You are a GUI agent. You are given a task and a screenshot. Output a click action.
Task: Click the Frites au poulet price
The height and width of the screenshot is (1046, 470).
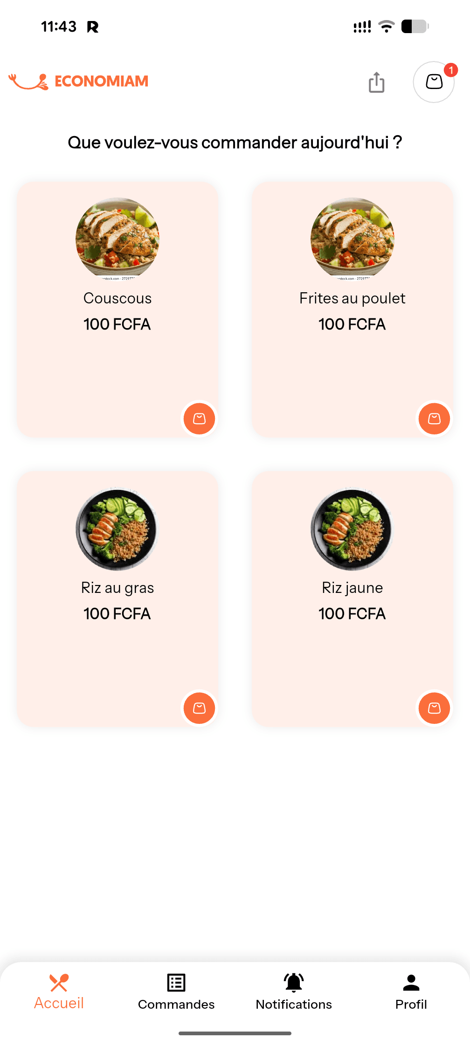[352, 324]
